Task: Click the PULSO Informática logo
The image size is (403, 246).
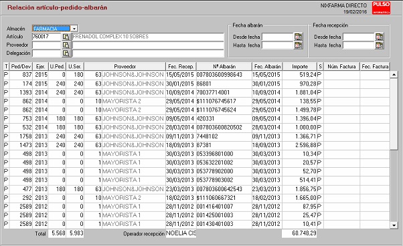Action: coord(381,8)
